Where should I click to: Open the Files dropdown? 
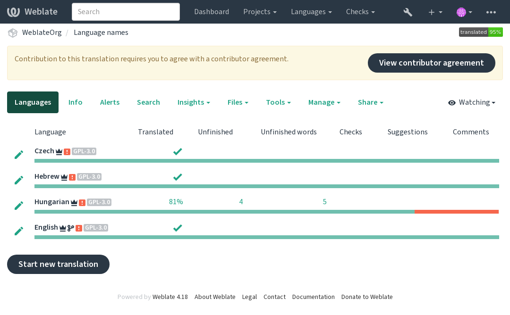(238, 102)
